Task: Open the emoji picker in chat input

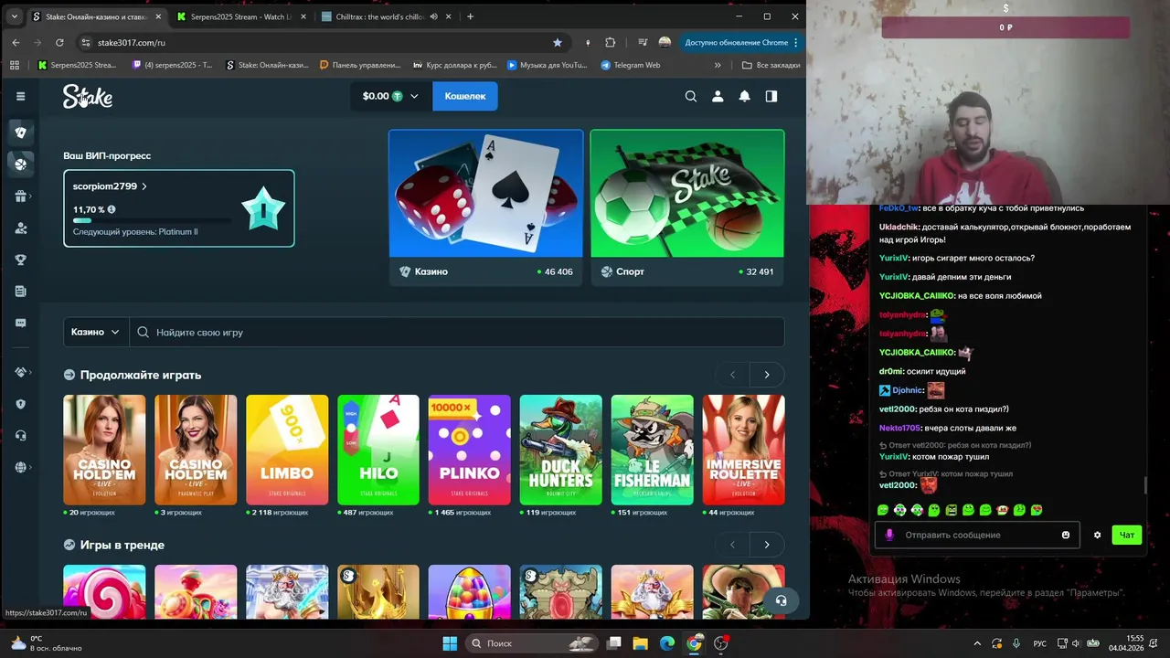Action: (1066, 535)
